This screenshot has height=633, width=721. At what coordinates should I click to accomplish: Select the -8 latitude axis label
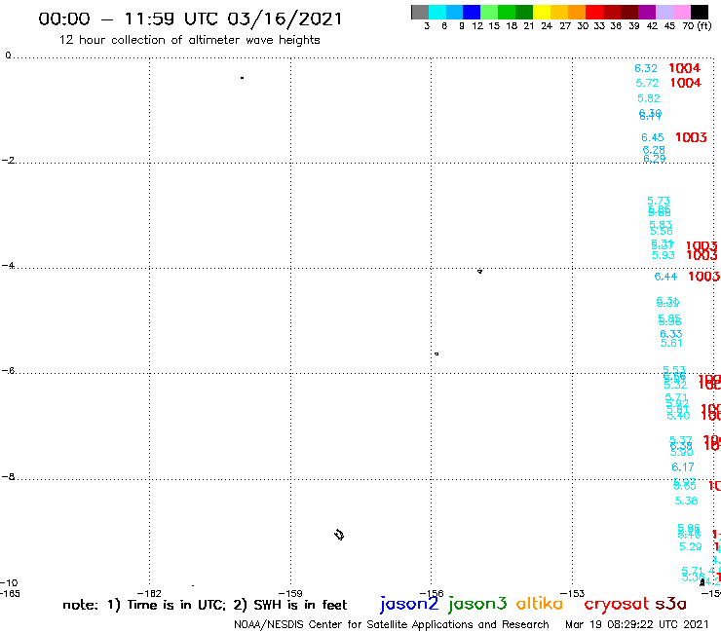point(8,477)
